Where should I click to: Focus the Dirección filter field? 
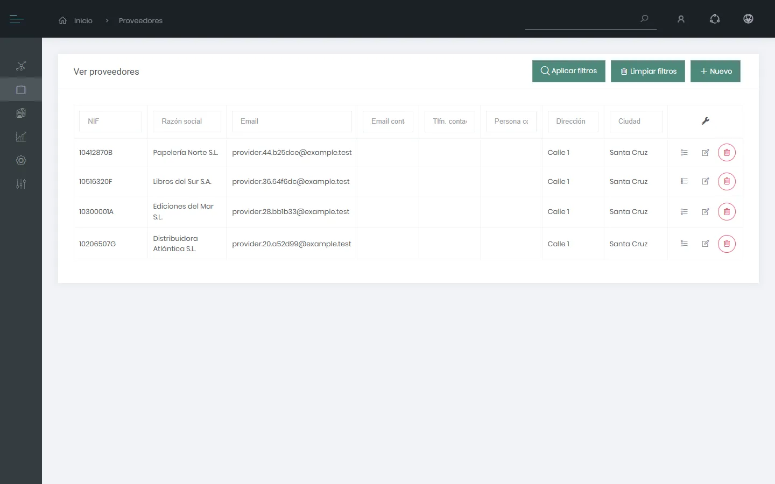[573, 122]
